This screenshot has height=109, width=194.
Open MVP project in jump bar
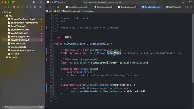[49, 11]
